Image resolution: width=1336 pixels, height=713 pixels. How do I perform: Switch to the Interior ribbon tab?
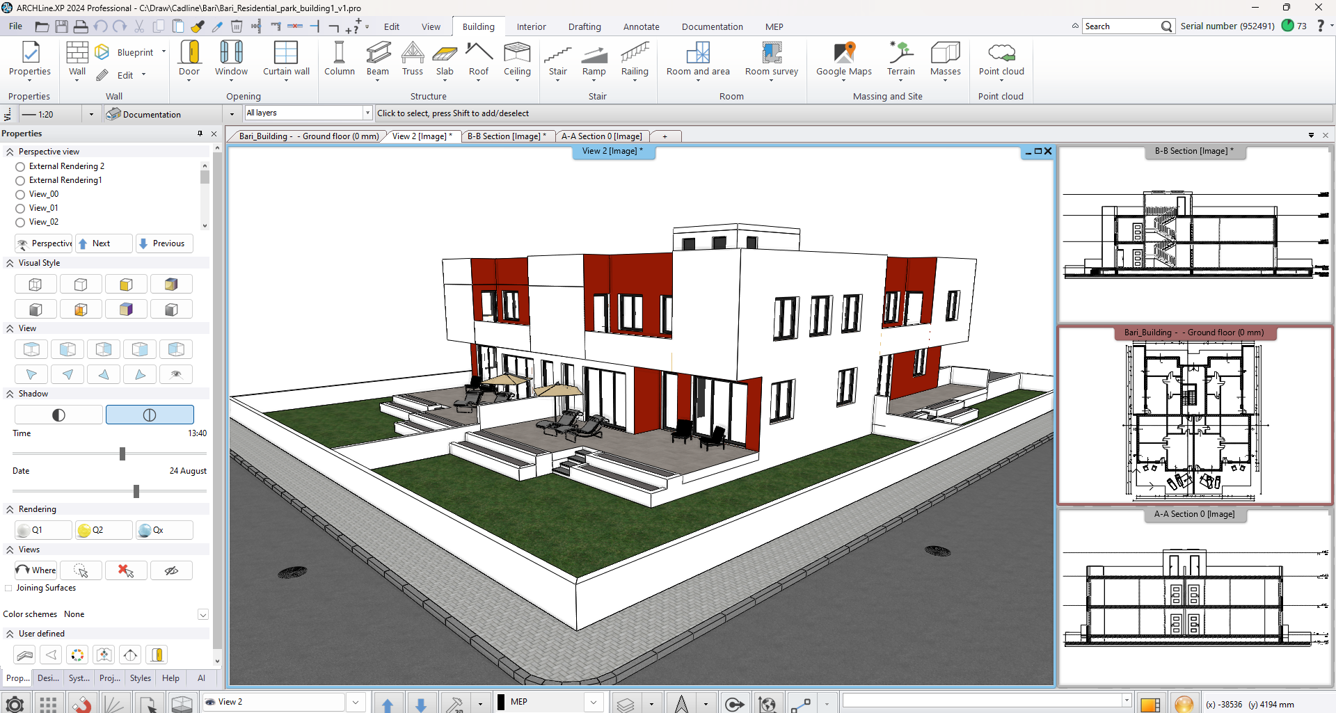[531, 26]
